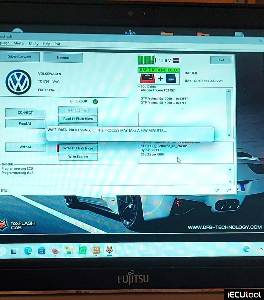Open Task View in the taskbar
The width and height of the screenshot is (264, 300).
coord(13,251)
